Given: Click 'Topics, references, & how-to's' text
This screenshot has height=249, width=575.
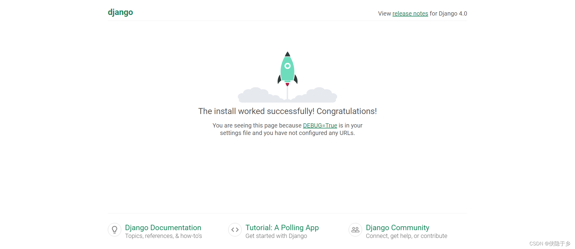Looking at the screenshot, I should 164,236.
